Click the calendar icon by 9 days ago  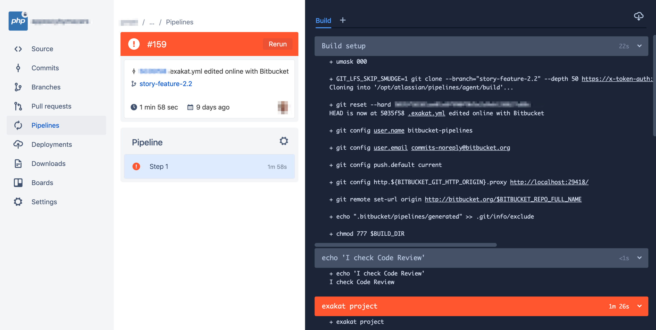(x=190, y=107)
